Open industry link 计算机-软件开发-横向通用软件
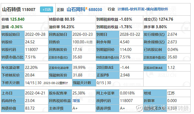194x114 pixels. click(143, 9)
